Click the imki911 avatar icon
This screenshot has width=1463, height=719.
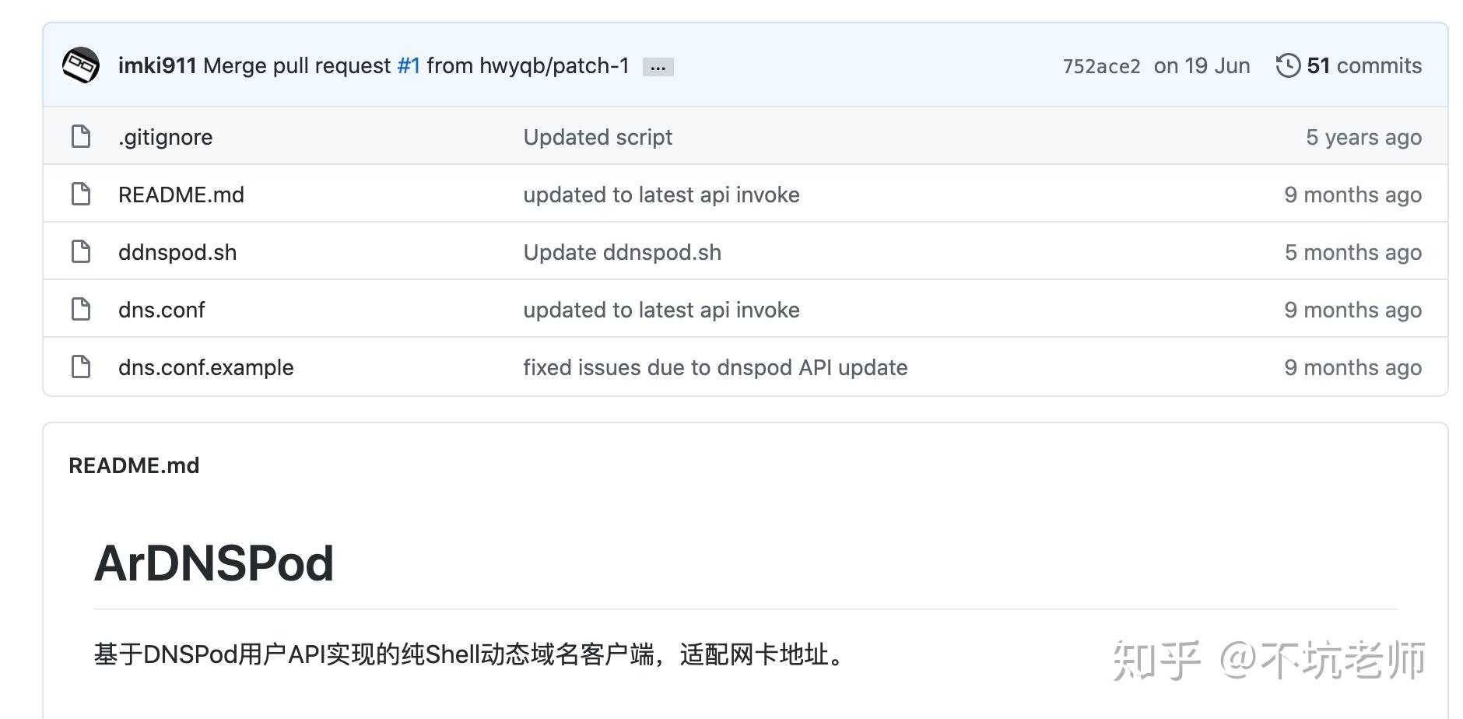click(x=80, y=65)
